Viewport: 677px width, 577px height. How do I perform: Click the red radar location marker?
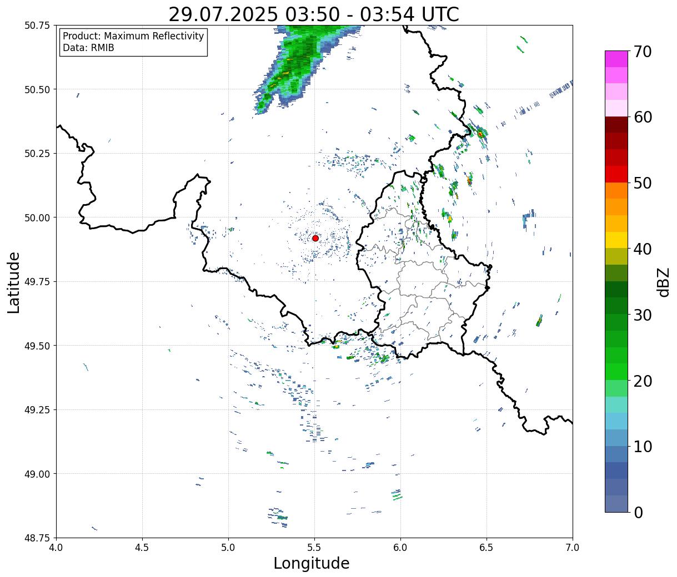pyautogui.click(x=315, y=238)
